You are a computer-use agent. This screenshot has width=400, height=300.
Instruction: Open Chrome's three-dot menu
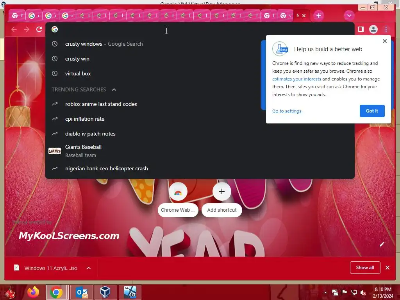(386, 29)
